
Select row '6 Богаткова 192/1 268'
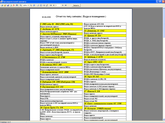[x=61, y=65]
